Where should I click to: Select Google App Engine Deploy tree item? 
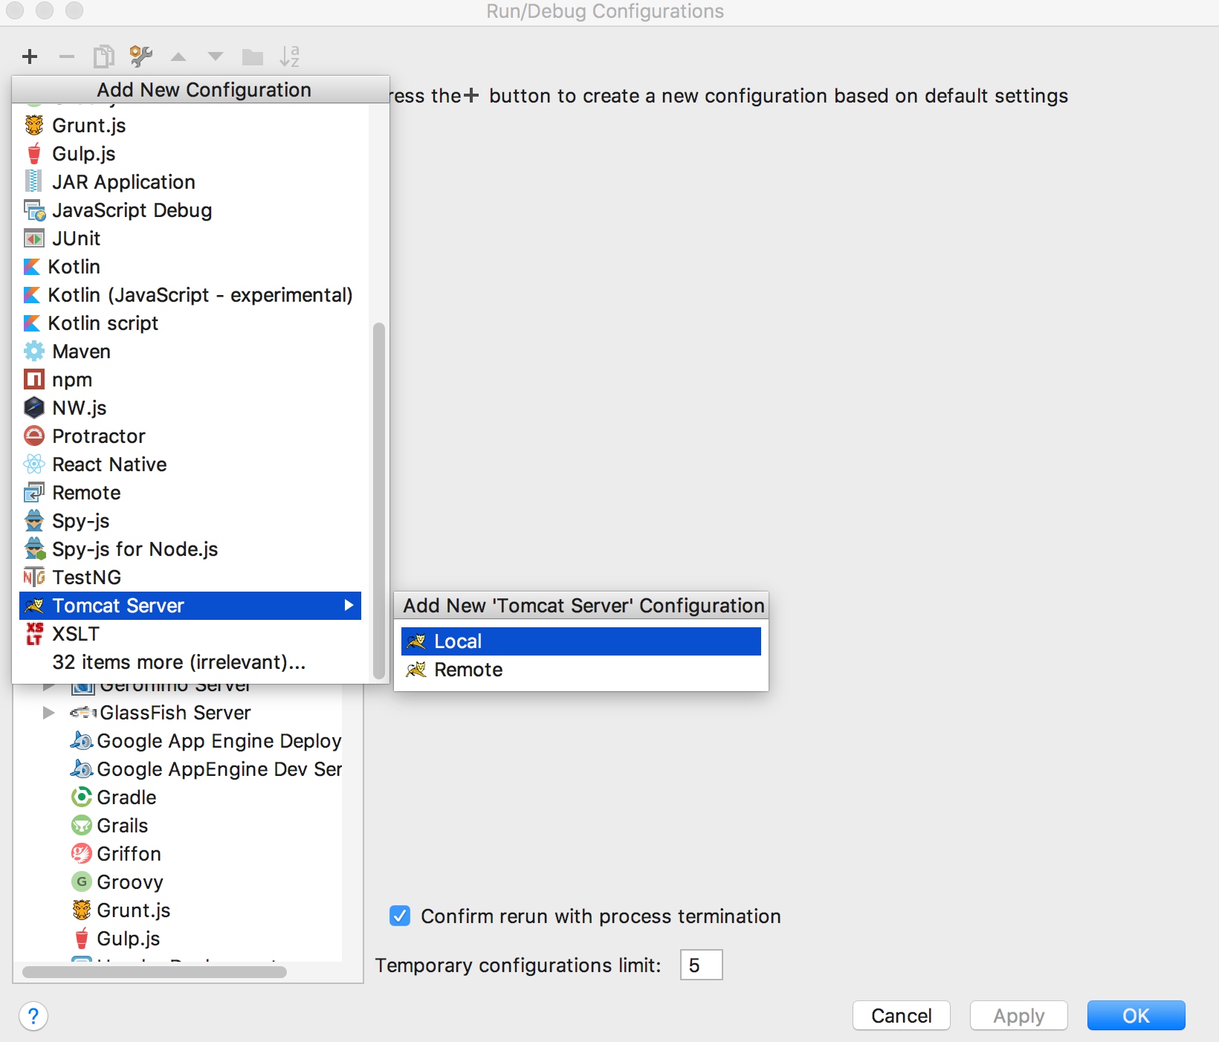[x=206, y=741]
